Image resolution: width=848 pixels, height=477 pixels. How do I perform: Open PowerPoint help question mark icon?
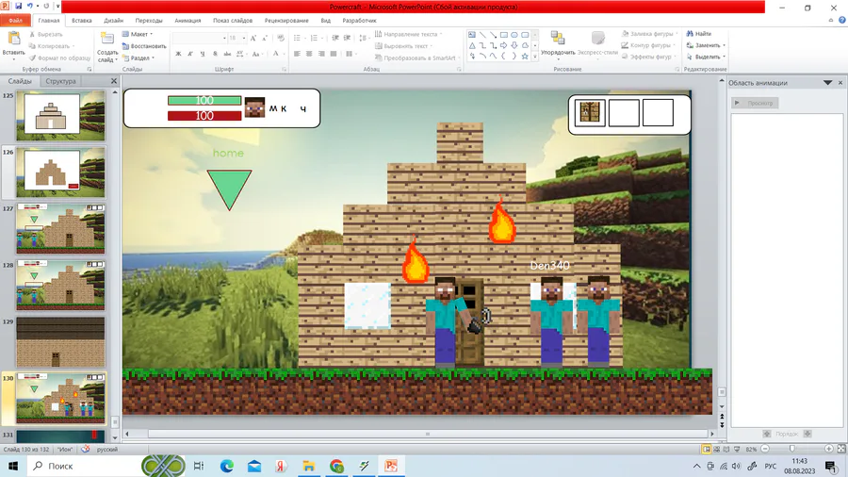[x=842, y=20]
